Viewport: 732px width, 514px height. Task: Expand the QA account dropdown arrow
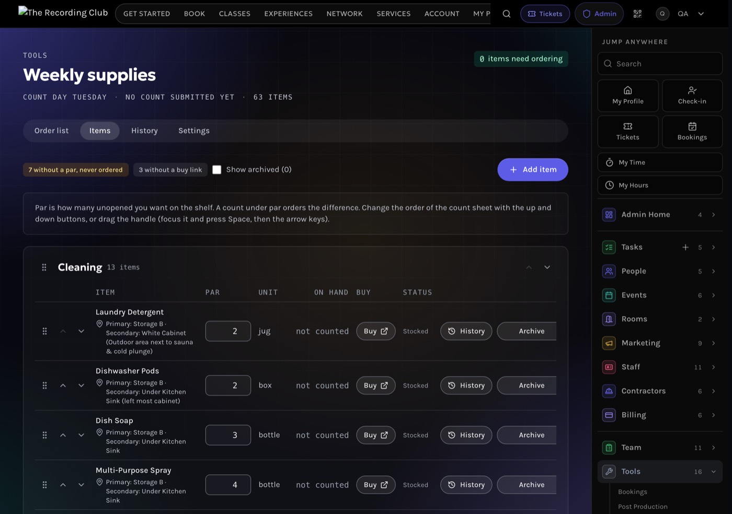coord(701,14)
